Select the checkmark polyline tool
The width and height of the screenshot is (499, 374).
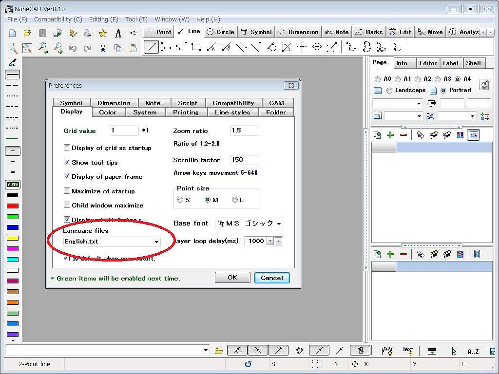(181, 47)
